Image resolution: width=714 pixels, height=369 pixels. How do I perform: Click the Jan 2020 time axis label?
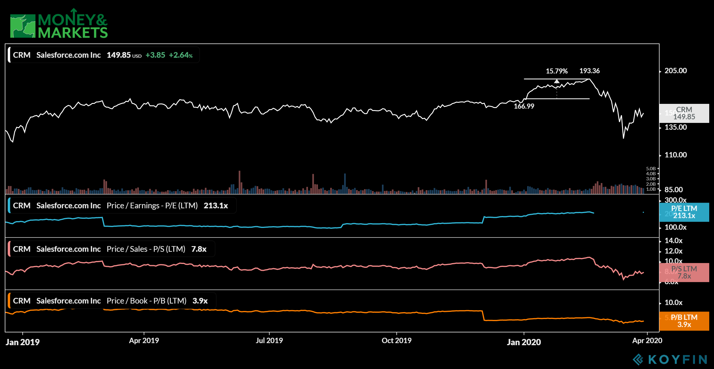point(524,342)
